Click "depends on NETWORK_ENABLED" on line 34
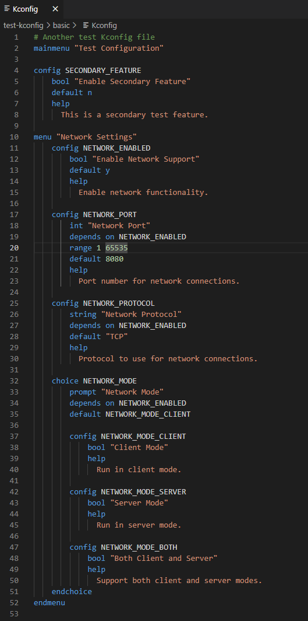The width and height of the screenshot is (308, 621). coord(128,403)
